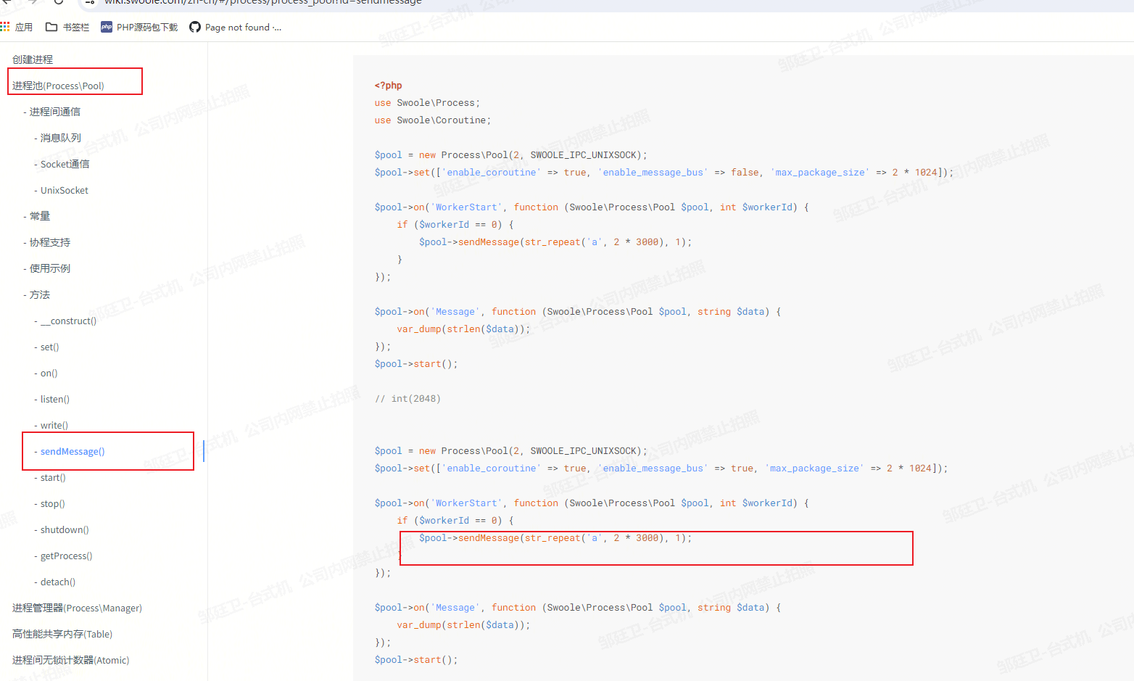Jump to the 方法 section
The height and width of the screenshot is (681, 1134).
(40, 294)
